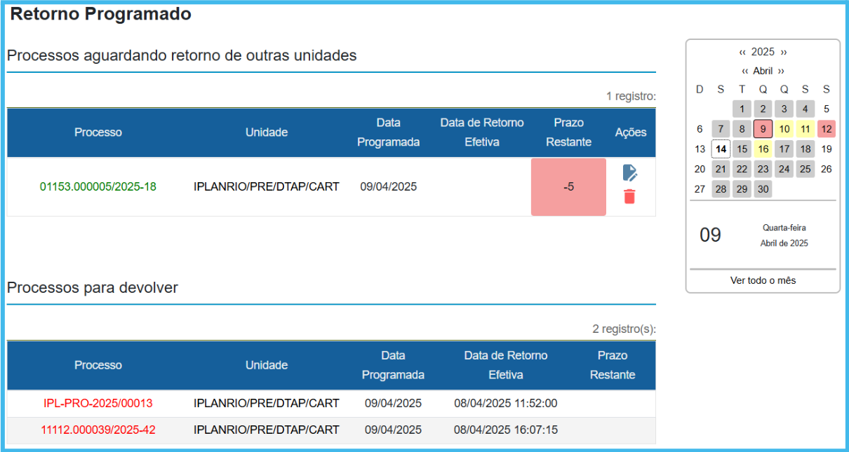Select yellow day 11 in calendar
Screen dimensions: 849x452
805,129
